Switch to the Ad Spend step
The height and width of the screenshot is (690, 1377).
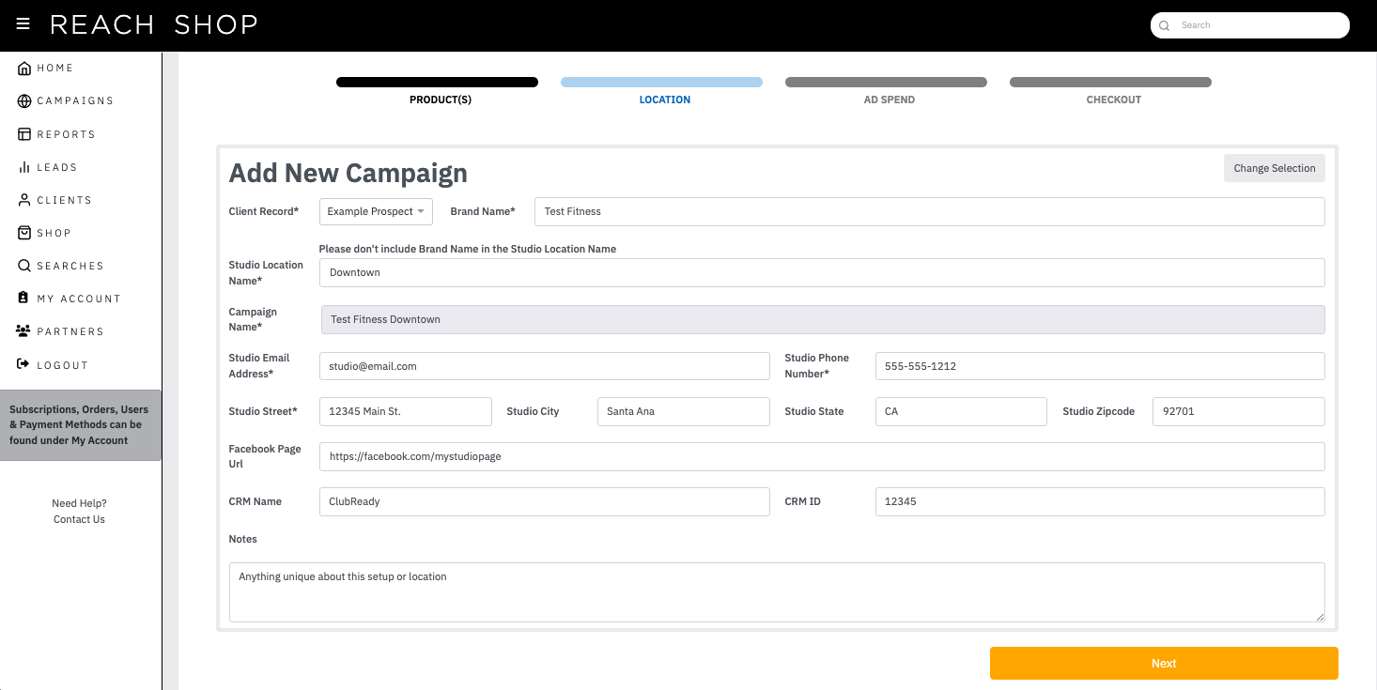coord(887,90)
